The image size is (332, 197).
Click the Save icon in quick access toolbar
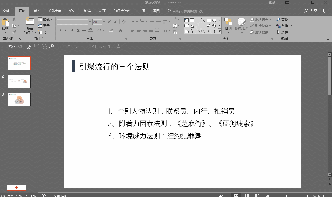3,47
